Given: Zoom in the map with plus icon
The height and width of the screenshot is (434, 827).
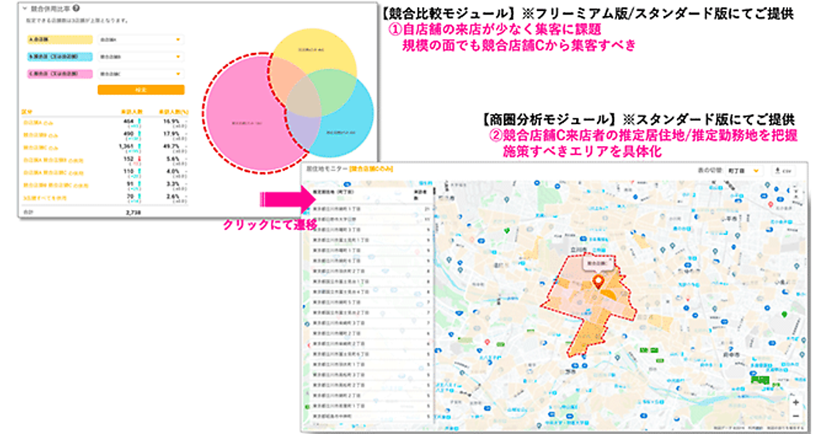Looking at the screenshot, I should pos(795,402).
